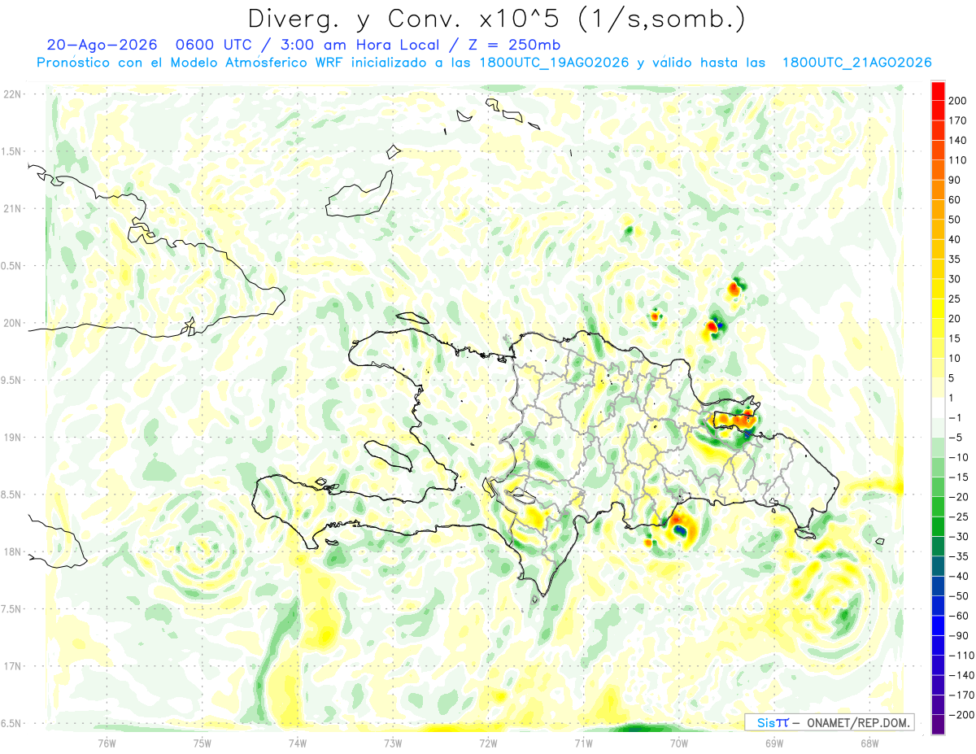Click the red legend swatch above 200
976x754 pixels.
[939, 91]
